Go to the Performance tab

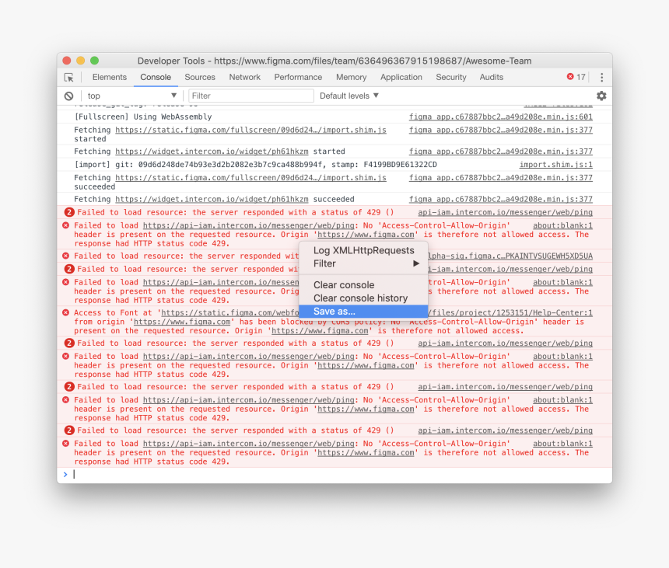point(298,77)
